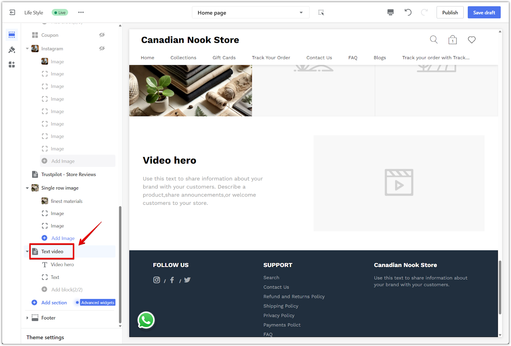Viewport: 511px width, 346px height.
Task: Activate the element inspector selection tool
Action: (321, 12)
